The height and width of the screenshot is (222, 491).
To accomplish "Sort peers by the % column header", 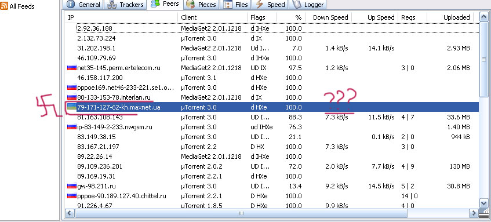I will pyautogui.click(x=290, y=17).
